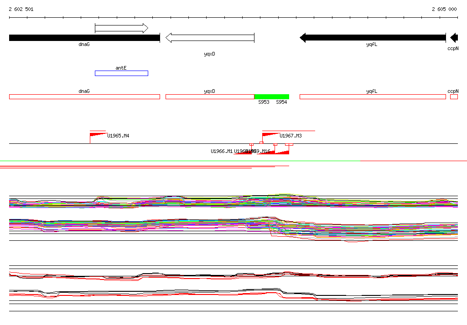Click the S953 label

(264, 102)
